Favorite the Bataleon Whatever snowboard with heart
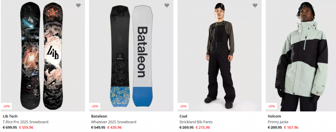Image resolution: width=336 pixels, height=132 pixels. [167, 5]
